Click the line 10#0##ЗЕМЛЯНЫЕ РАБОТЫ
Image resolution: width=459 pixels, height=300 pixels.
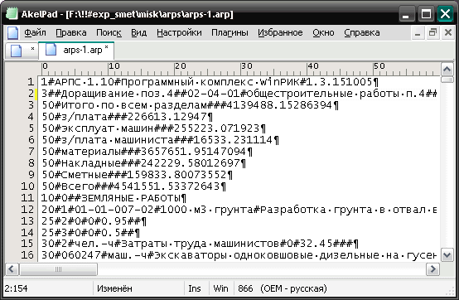point(114,198)
